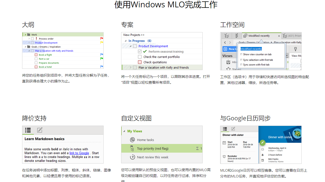Collapse the Work folder in the outline

(x=25, y=34)
